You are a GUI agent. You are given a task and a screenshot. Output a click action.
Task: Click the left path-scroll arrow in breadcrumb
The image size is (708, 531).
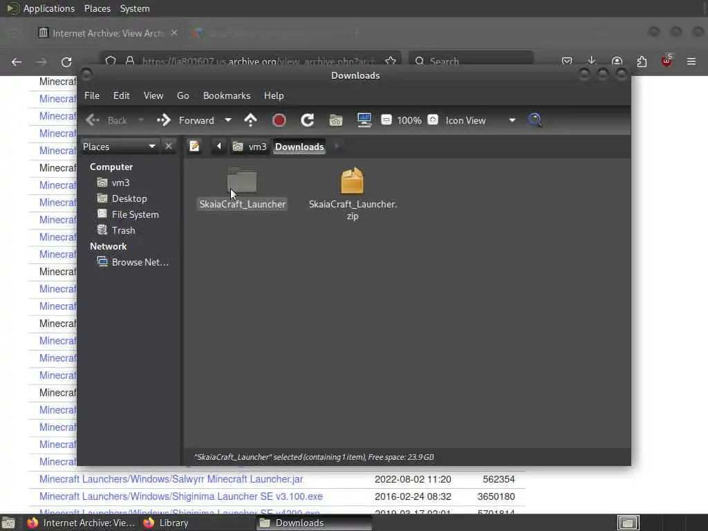(219, 147)
